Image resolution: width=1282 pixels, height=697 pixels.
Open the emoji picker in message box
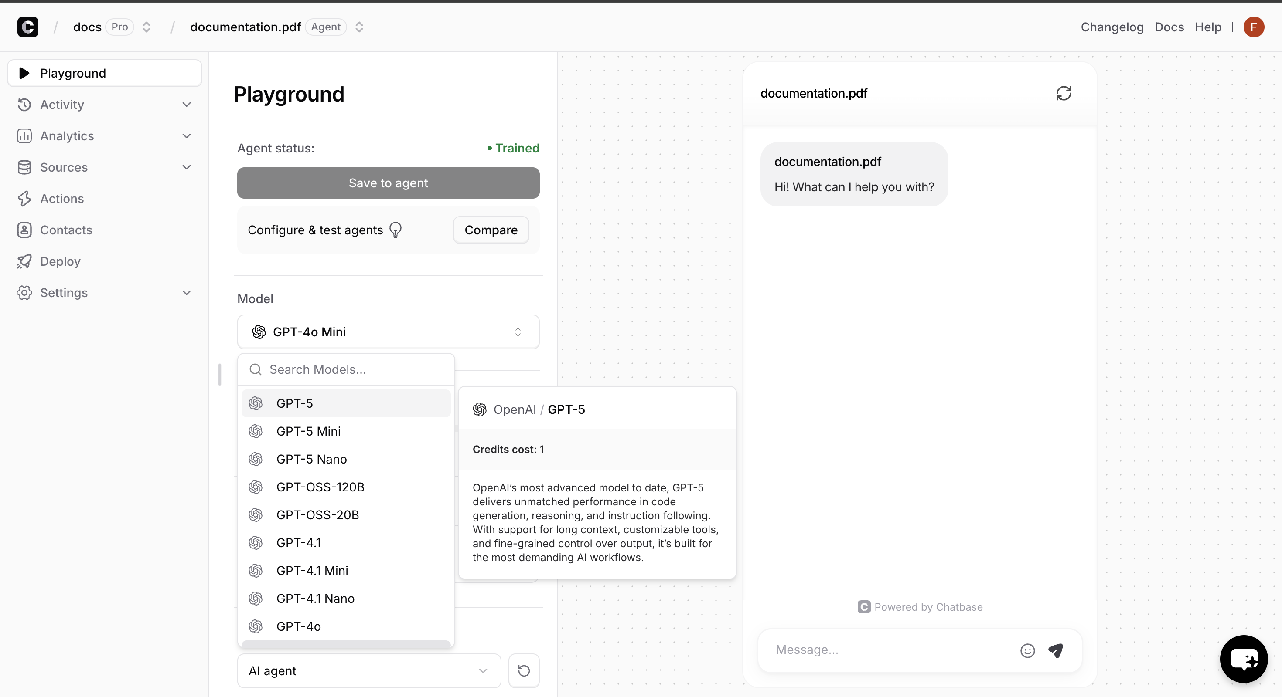click(1027, 650)
